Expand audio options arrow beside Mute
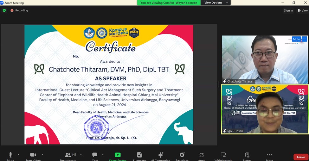Viewport: 309px width, 161px height. 18,155
